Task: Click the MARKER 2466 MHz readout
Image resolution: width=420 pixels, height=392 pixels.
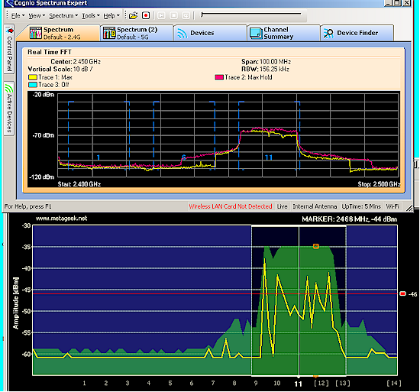Action: click(349, 219)
